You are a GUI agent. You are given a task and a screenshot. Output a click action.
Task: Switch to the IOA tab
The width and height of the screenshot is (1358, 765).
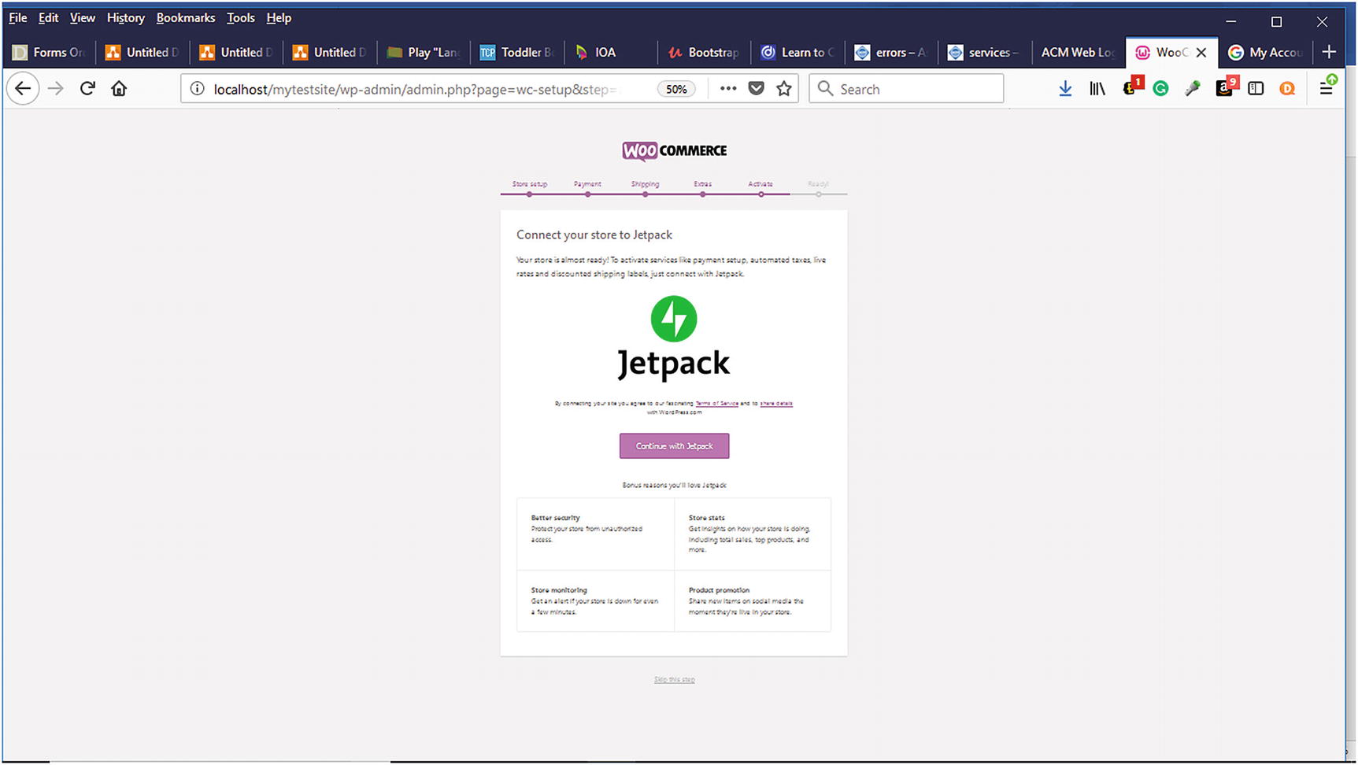click(612, 52)
